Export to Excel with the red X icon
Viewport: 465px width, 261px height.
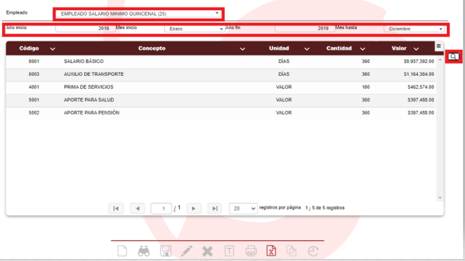271,251
